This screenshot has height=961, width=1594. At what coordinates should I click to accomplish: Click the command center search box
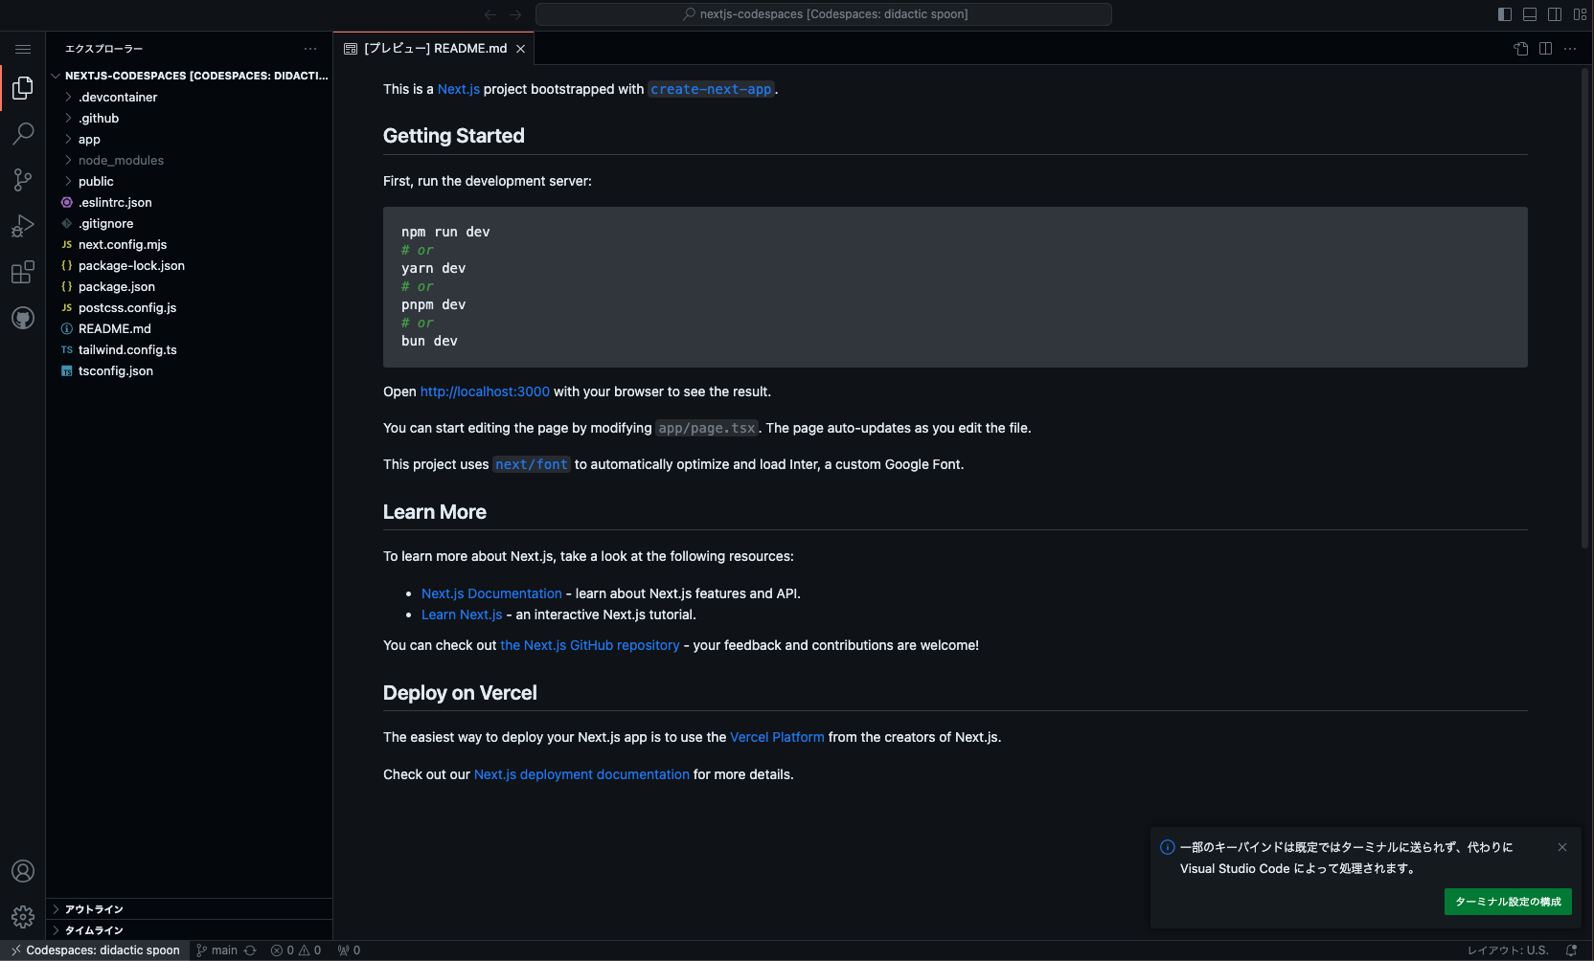pyautogui.click(x=824, y=14)
